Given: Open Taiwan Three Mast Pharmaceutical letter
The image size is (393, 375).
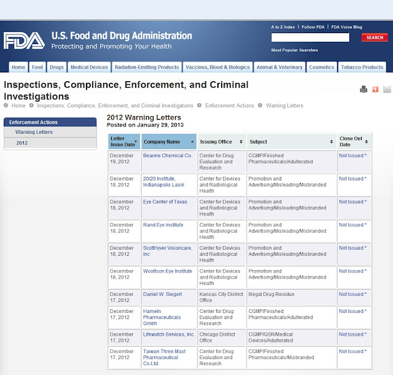Looking at the screenshot, I should click(x=165, y=357).
